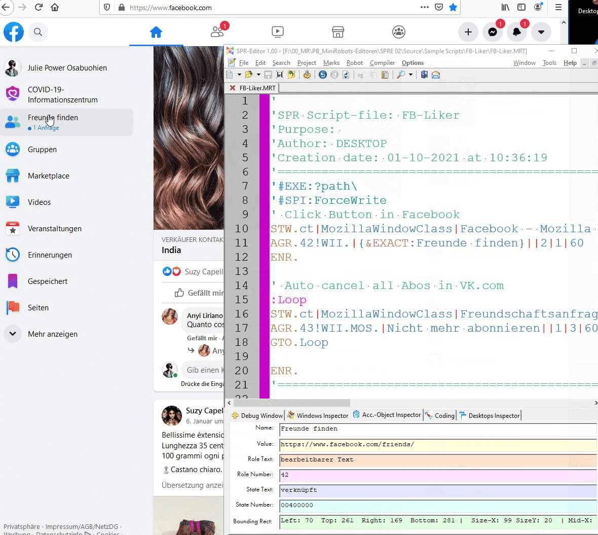Open the Compiler menu in SPR-Editor
The image size is (598, 535).
click(x=382, y=63)
